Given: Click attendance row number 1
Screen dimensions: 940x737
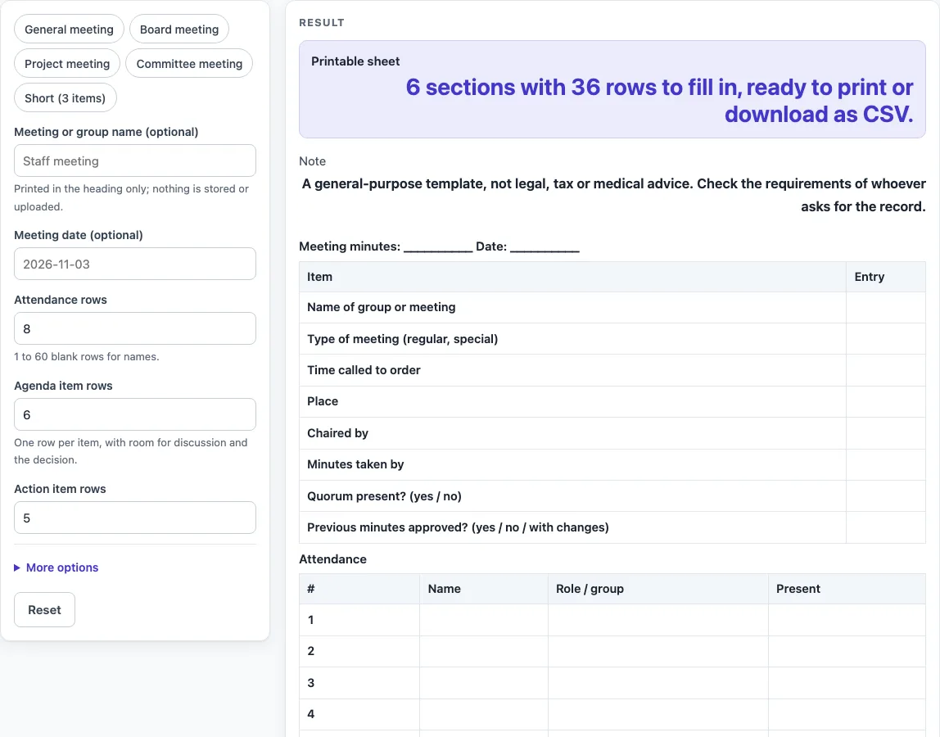Looking at the screenshot, I should [x=612, y=620].
